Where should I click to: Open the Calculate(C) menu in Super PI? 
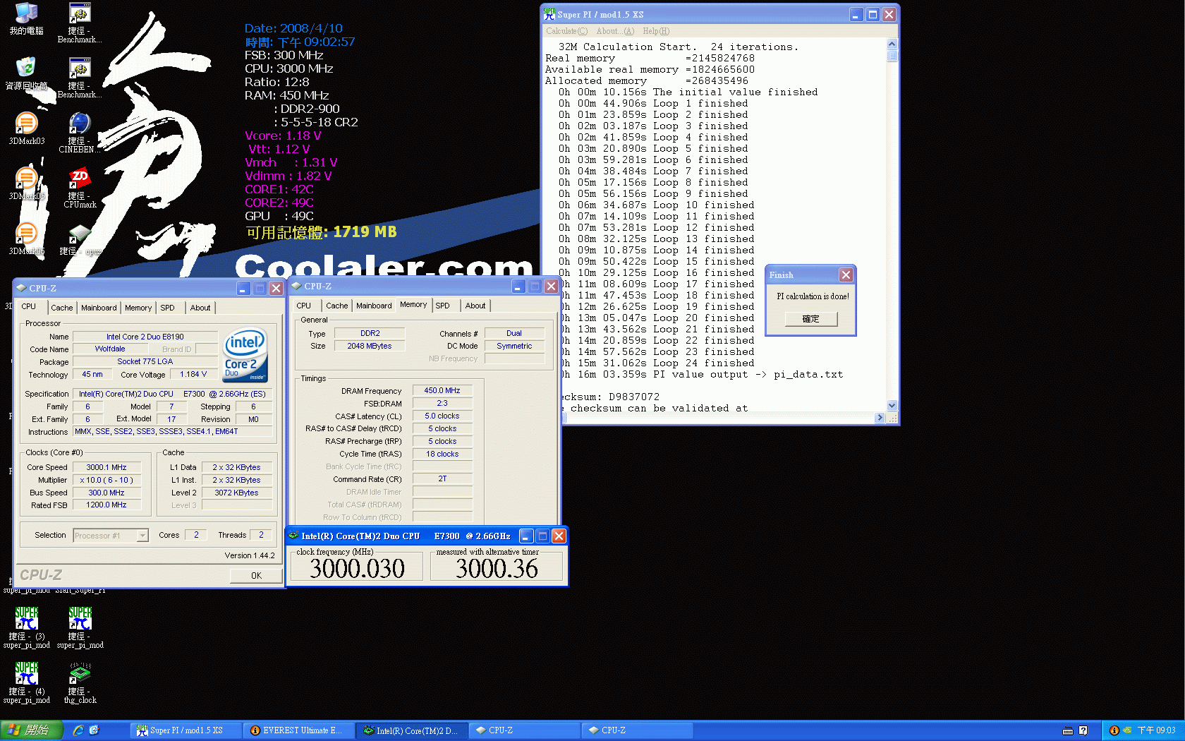(566, 31)
